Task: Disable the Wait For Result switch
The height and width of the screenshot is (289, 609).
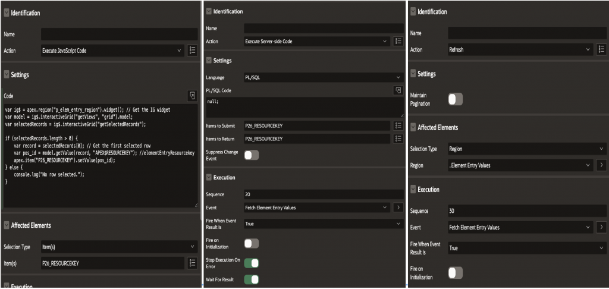Action: coord(251,279)
